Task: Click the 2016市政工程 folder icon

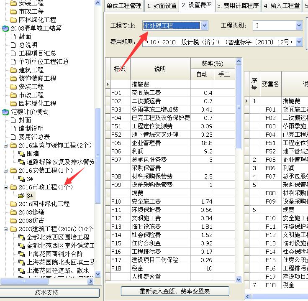Action: (13, 187)
